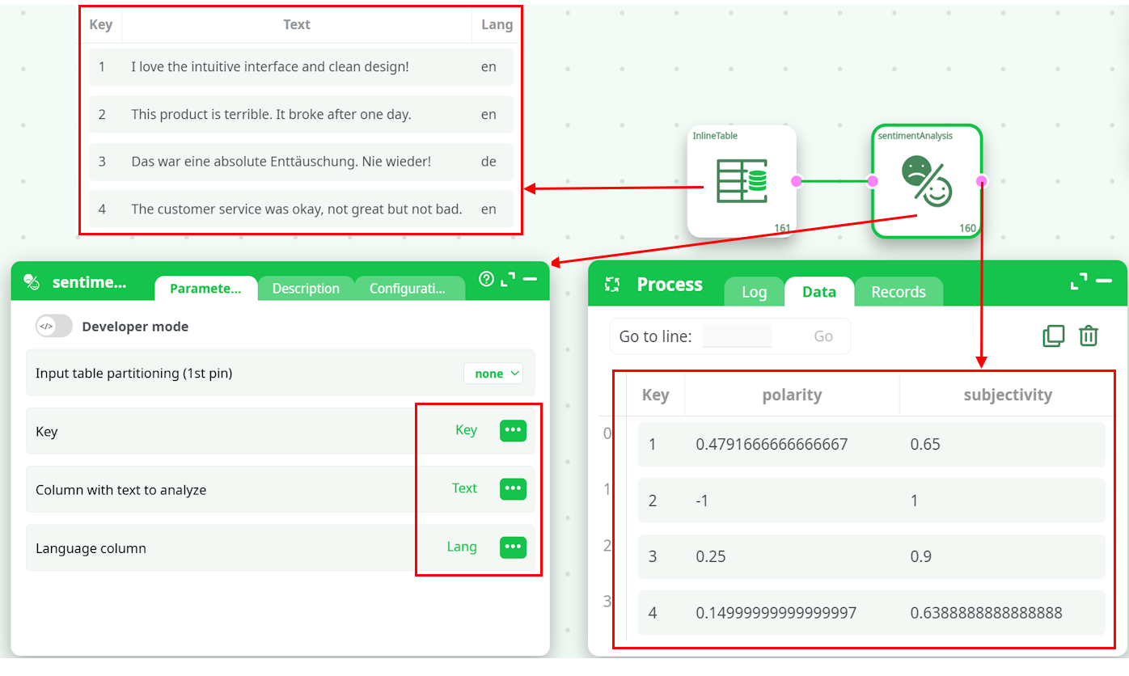
Task: Open column picker for Key parameter
Action: point(513,430)
